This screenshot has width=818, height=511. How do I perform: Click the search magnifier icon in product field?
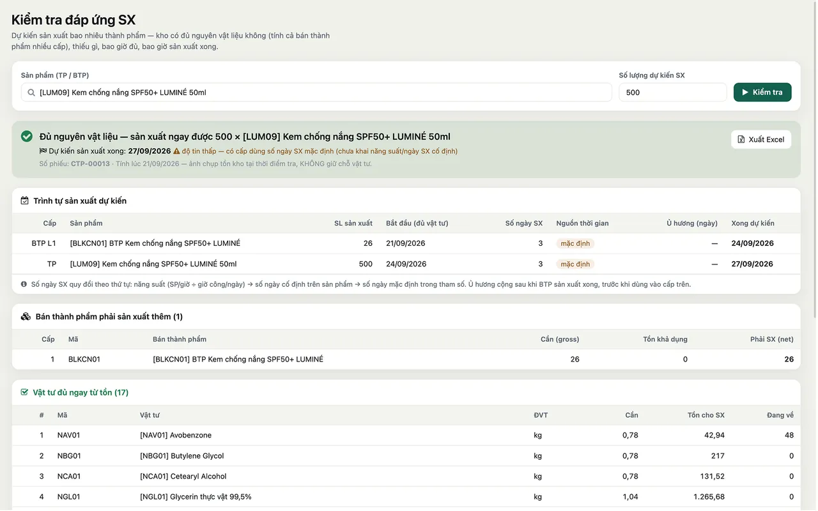pos(31,93)
